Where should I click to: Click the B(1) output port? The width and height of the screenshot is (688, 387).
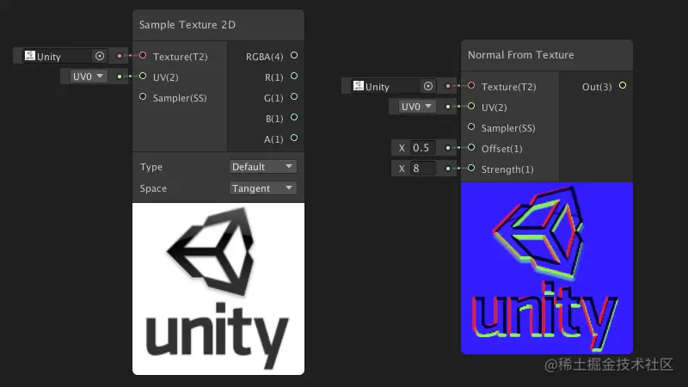tap(294, 117)
